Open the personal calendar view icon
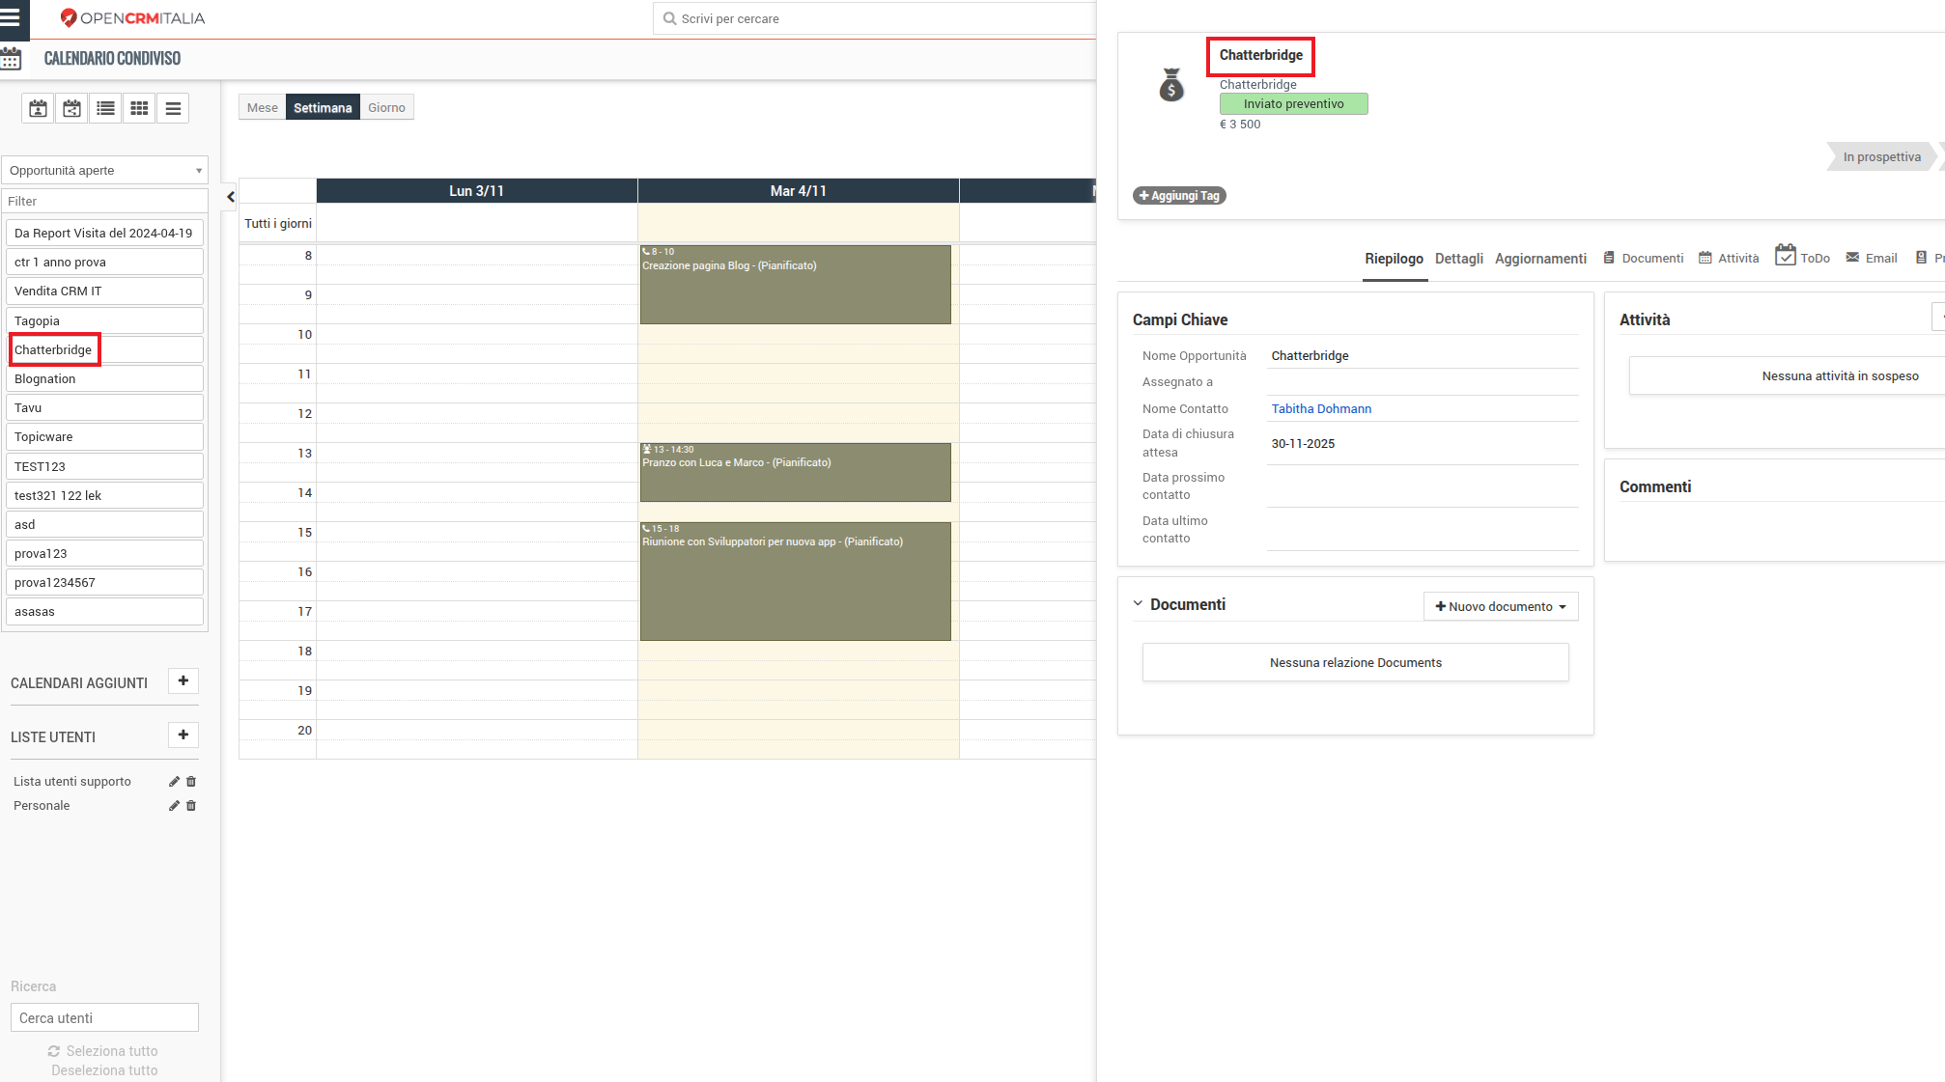Image resolution: width=1945 pixels, height=1082 pixels. pos(38,108)
